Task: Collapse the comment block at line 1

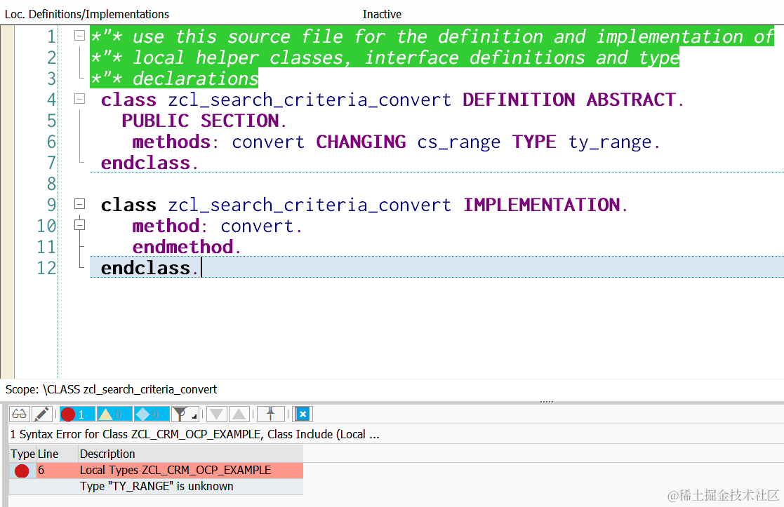Action: tap(79, 36)
